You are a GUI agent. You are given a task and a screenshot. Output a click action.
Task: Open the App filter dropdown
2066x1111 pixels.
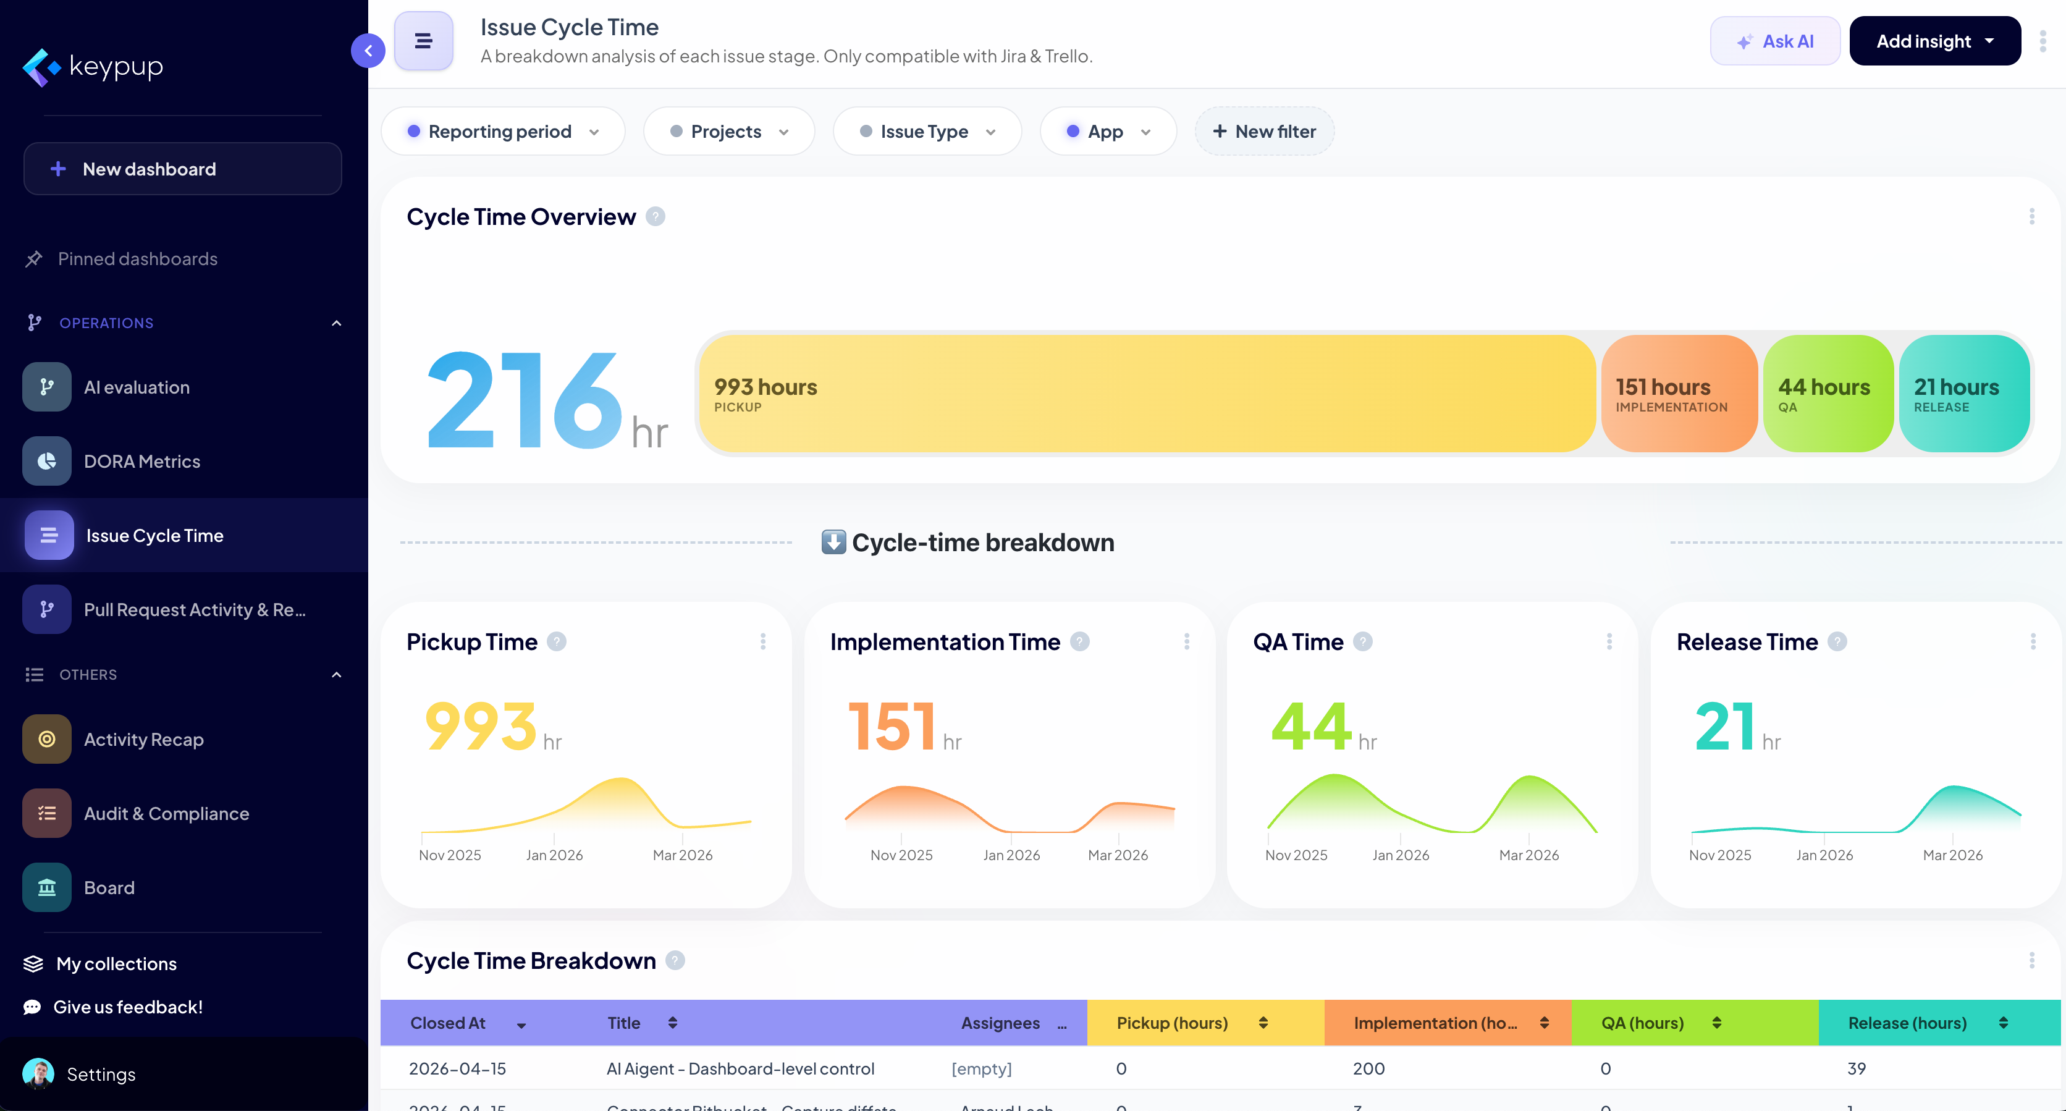pos(1108,132)
